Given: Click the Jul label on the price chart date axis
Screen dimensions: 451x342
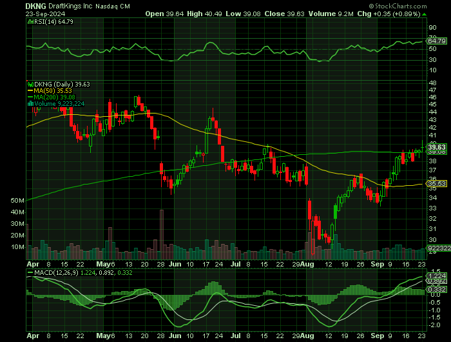Looking at the screenshot, I should [236, 264].
